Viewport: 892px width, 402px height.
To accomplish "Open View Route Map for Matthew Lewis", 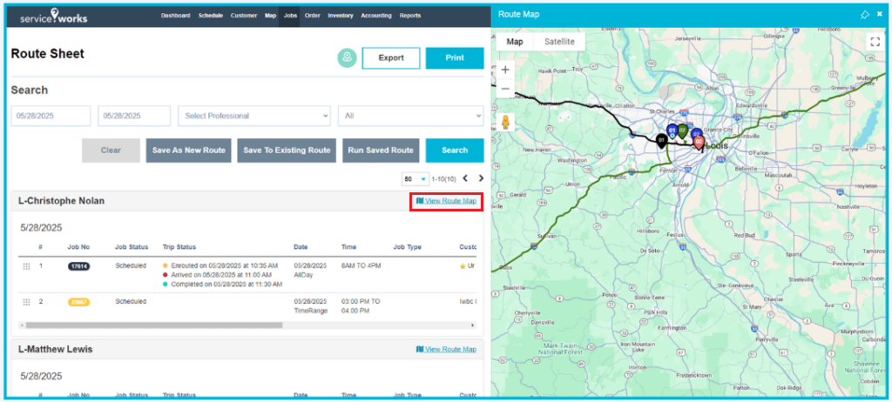I will tap(446, 349).
